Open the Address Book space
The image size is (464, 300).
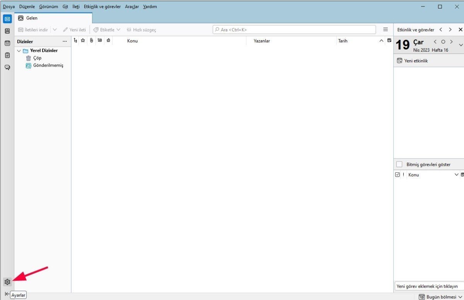click(7, 31)
